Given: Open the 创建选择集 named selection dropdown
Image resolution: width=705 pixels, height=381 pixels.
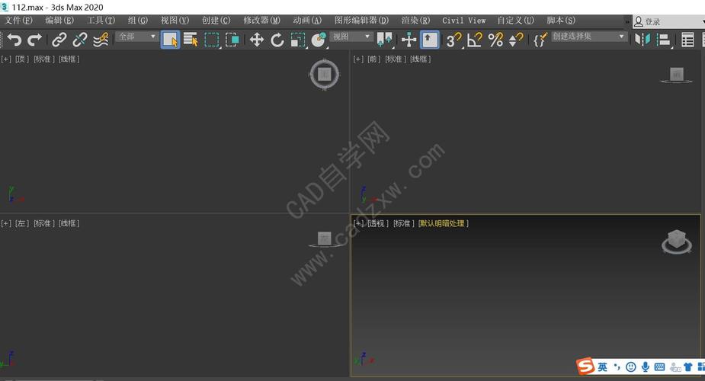Looking at the screenshot, I should [589, 37].
